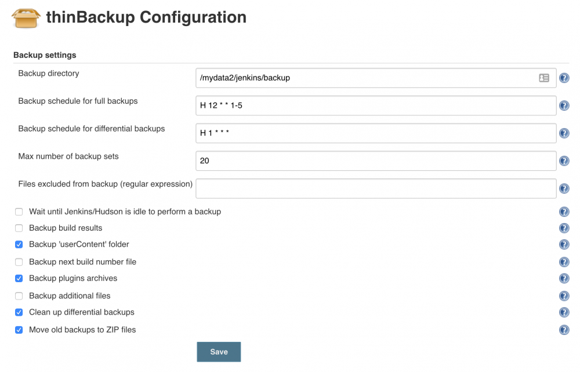
Task: Open help for differential backups schedule
Action: (564, 133)
